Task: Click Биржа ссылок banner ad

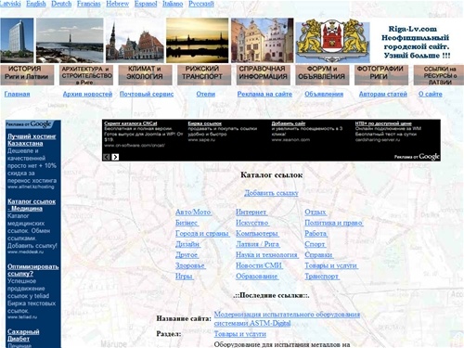Action: 205,123
